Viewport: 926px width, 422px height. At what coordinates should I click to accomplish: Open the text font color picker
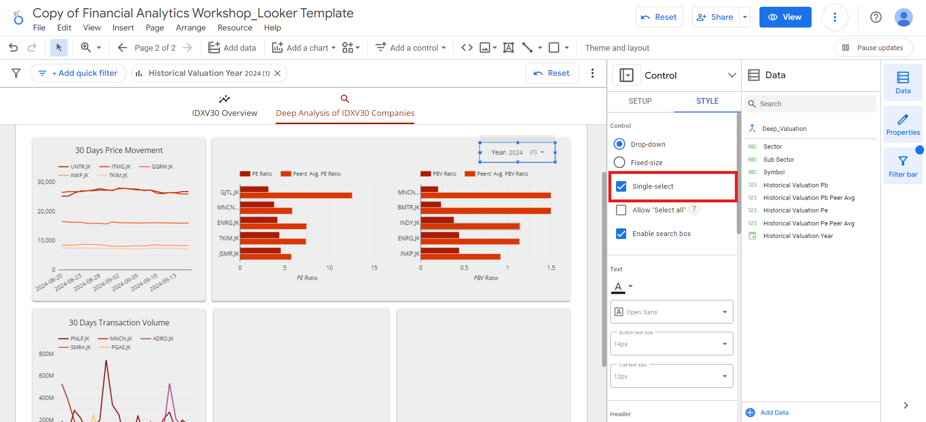[622, 287]
